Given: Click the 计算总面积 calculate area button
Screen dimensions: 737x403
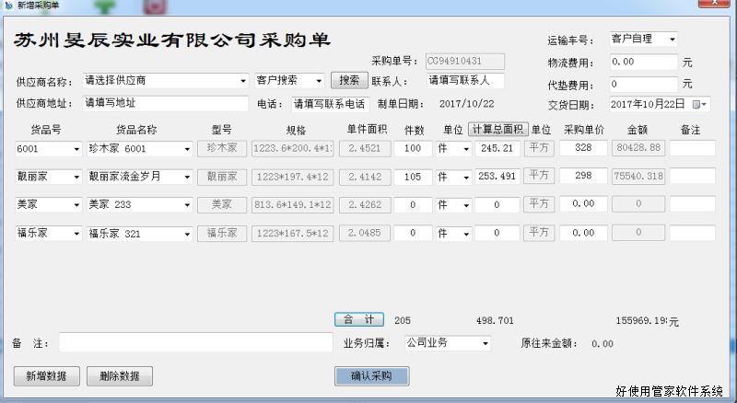Looking at the screenshot, I should click(497, 129).
